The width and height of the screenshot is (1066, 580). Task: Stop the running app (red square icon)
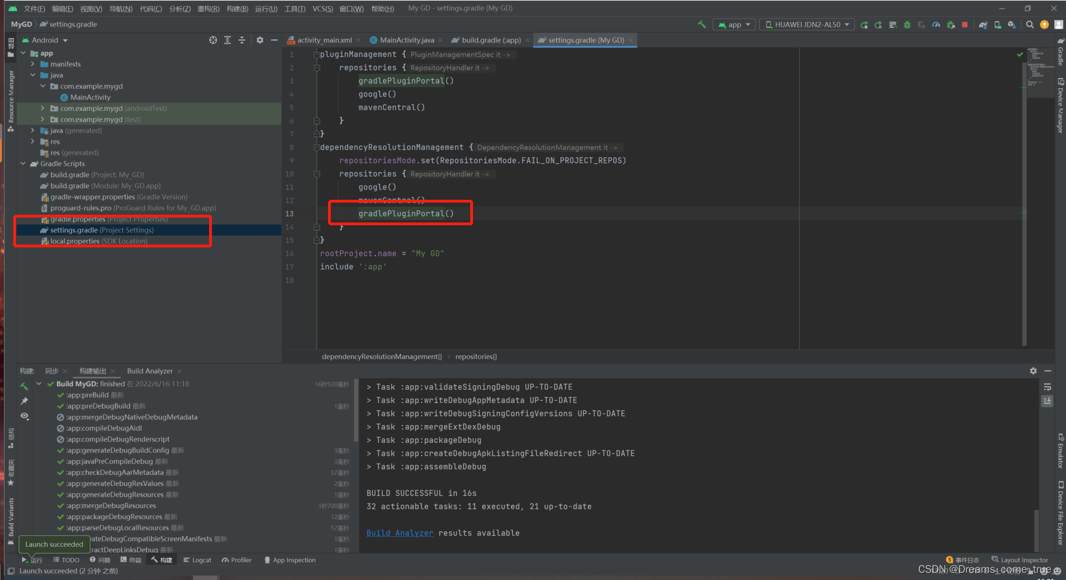(965, 24)
